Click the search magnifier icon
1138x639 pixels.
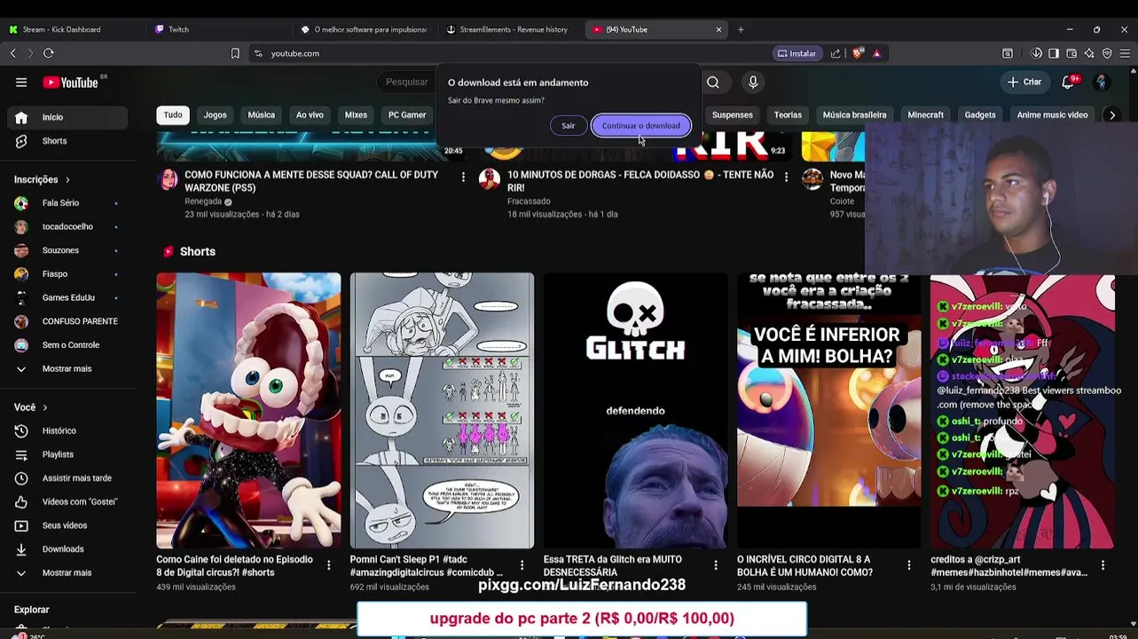coord(713,83)
